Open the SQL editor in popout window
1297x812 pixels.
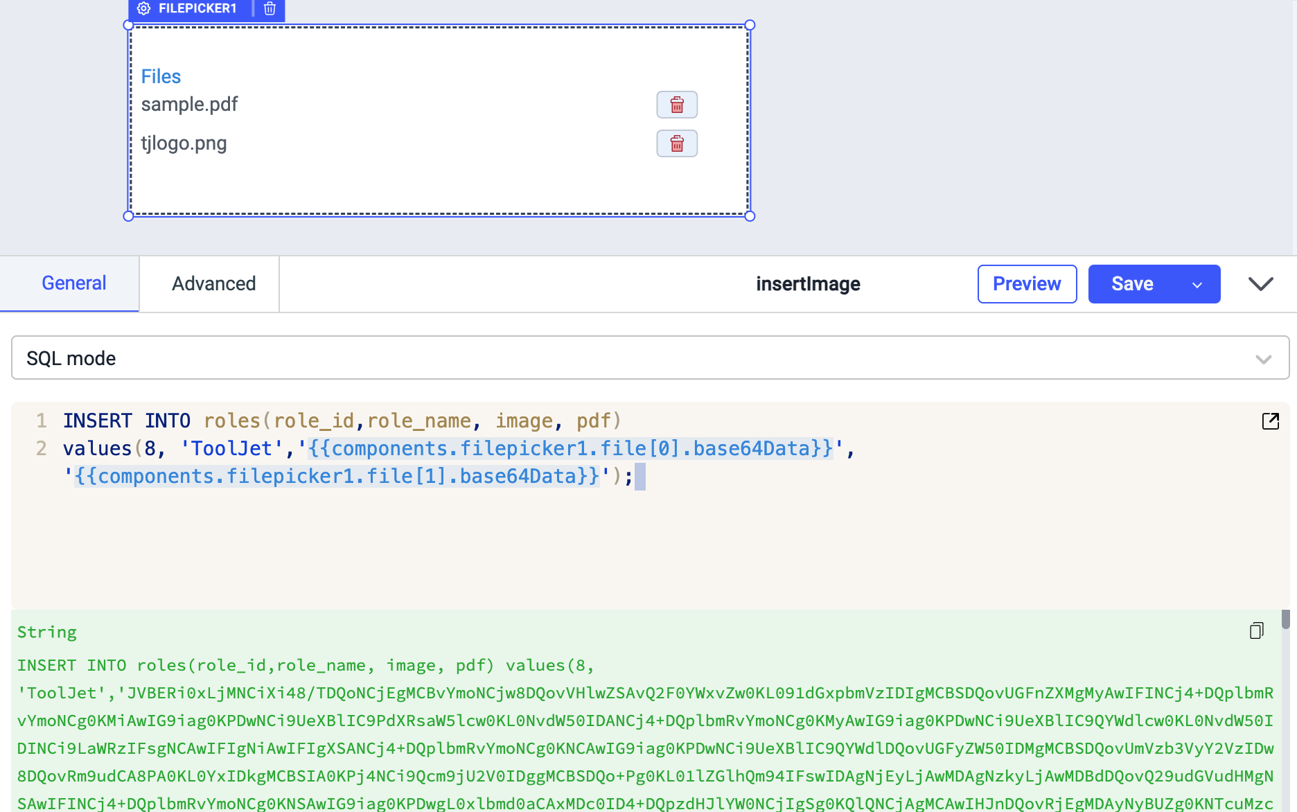1270,421
